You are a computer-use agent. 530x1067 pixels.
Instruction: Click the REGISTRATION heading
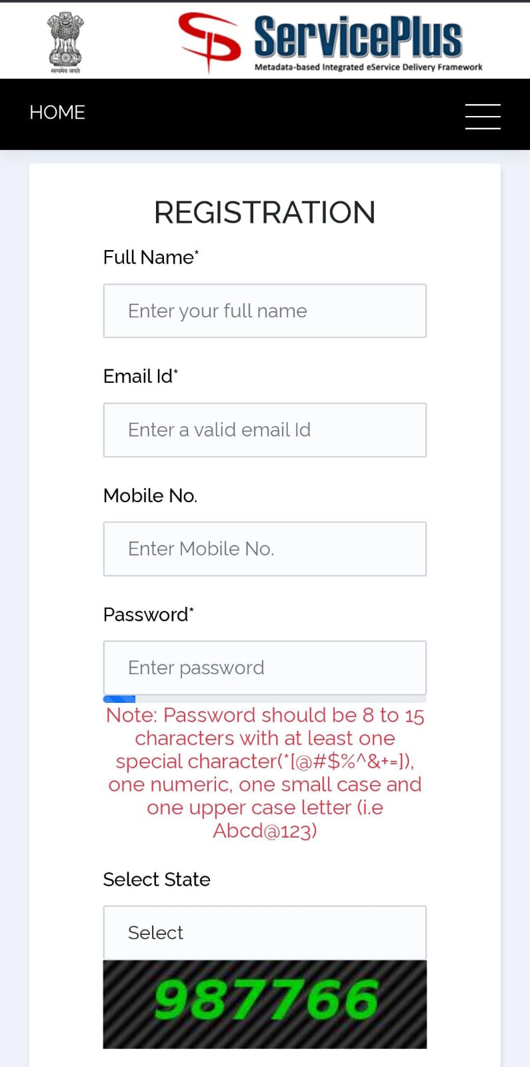[x=265, y=213]
